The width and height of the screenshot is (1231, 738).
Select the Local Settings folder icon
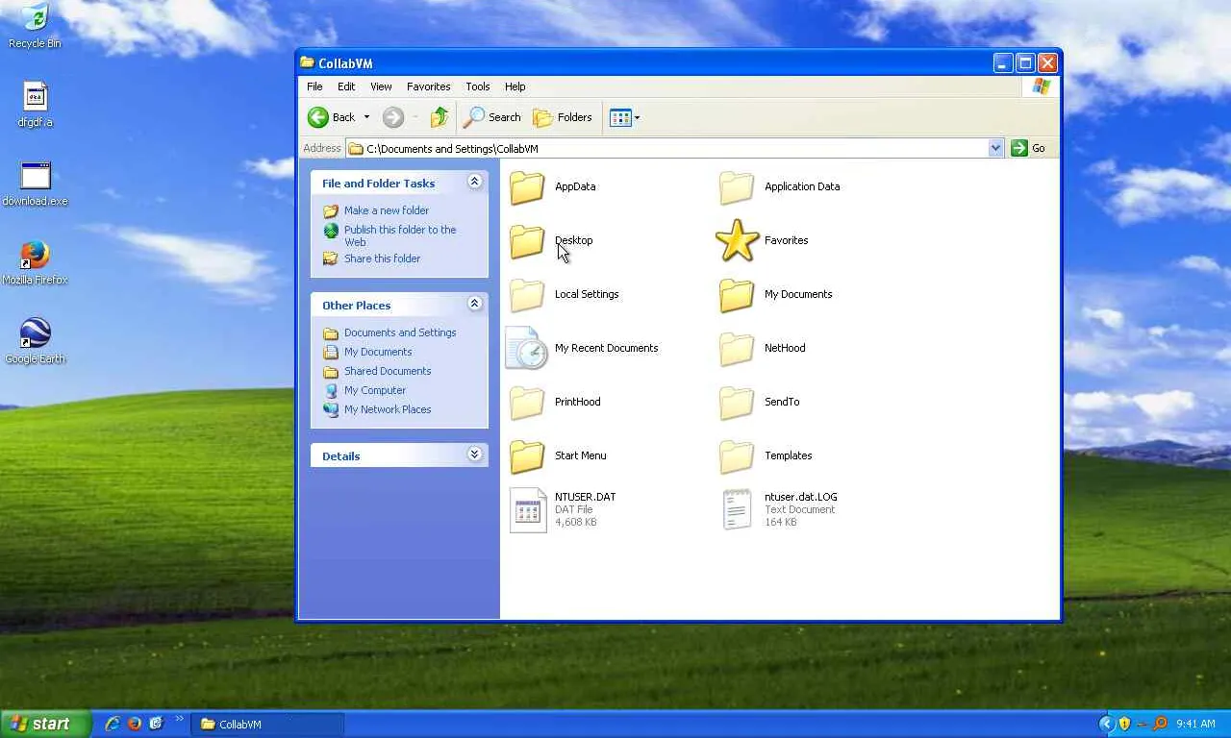527,294
